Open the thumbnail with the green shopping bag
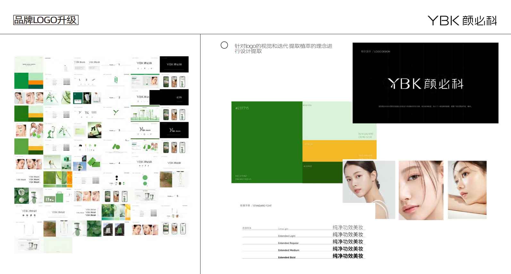The image size is (511, 274). point(58,196)
